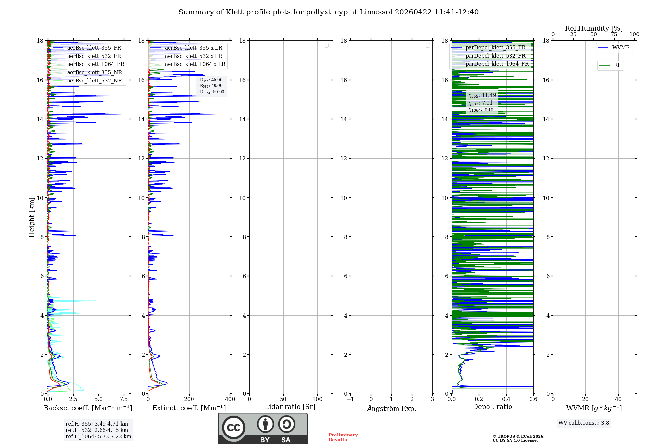Click the WV-calib.const.: 3.8 label
The height and width of the screenshot is (447, 657).
pos(583,423)
